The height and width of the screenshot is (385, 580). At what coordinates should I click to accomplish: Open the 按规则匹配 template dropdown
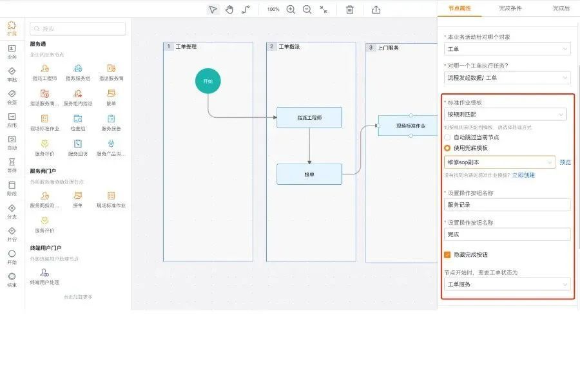pos(505,114)
